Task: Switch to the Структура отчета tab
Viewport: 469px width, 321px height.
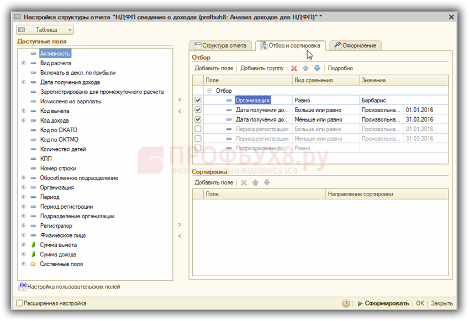Action: (x=220, y=45)
